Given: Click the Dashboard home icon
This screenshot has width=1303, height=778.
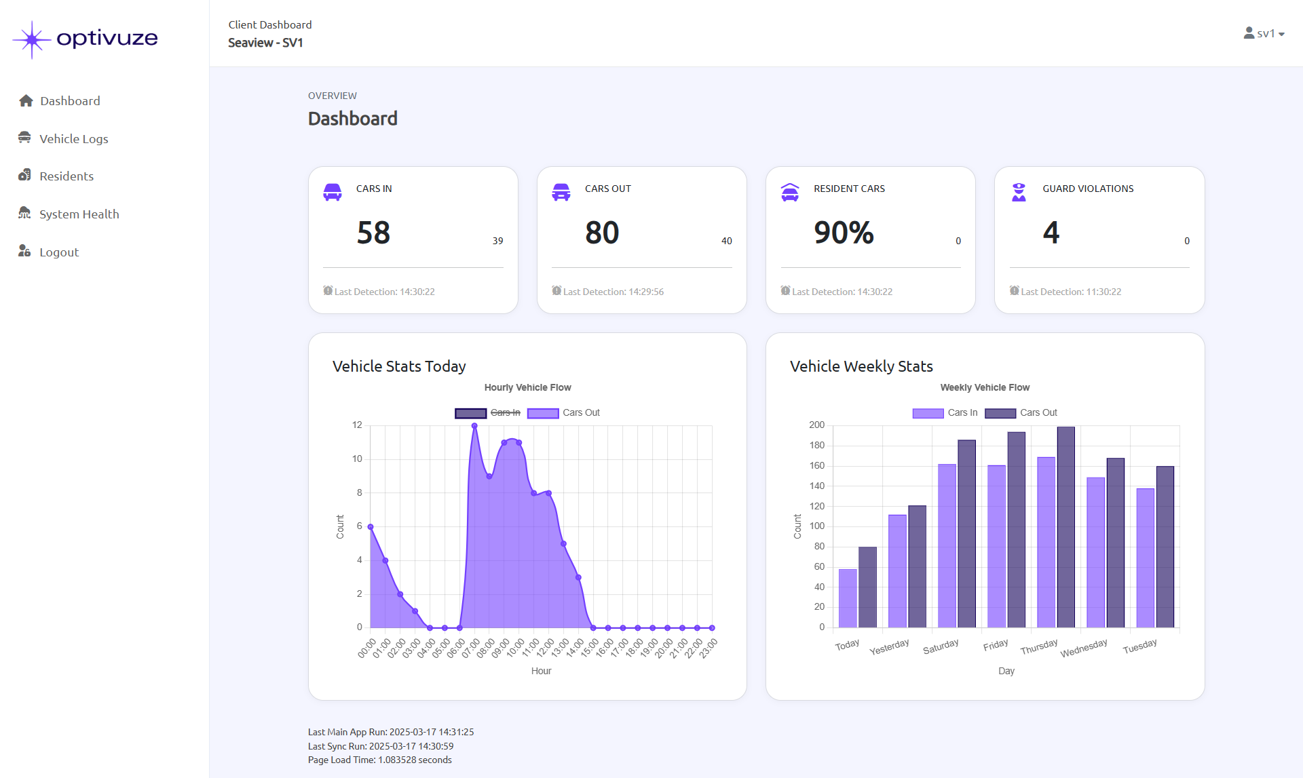Looking at the screenshot, I should tap(26, 101).
